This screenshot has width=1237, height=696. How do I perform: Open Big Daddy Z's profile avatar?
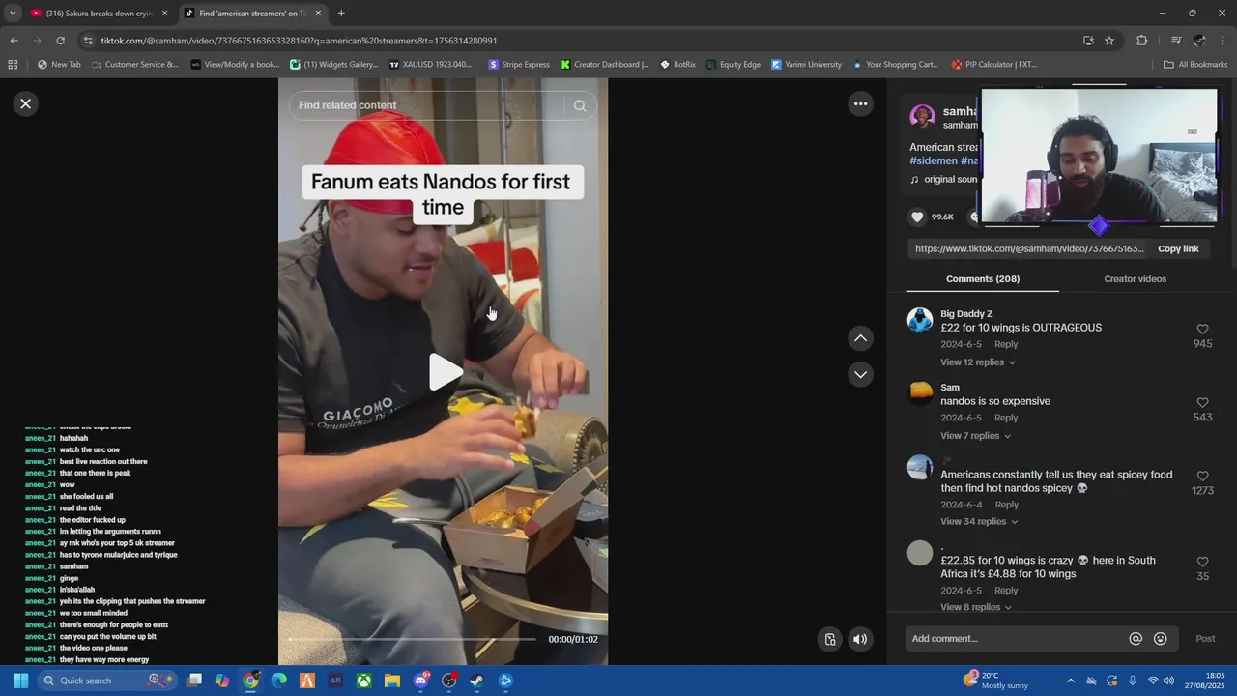click(x=920, y=320)
